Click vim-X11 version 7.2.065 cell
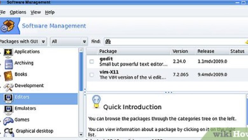 181,74
